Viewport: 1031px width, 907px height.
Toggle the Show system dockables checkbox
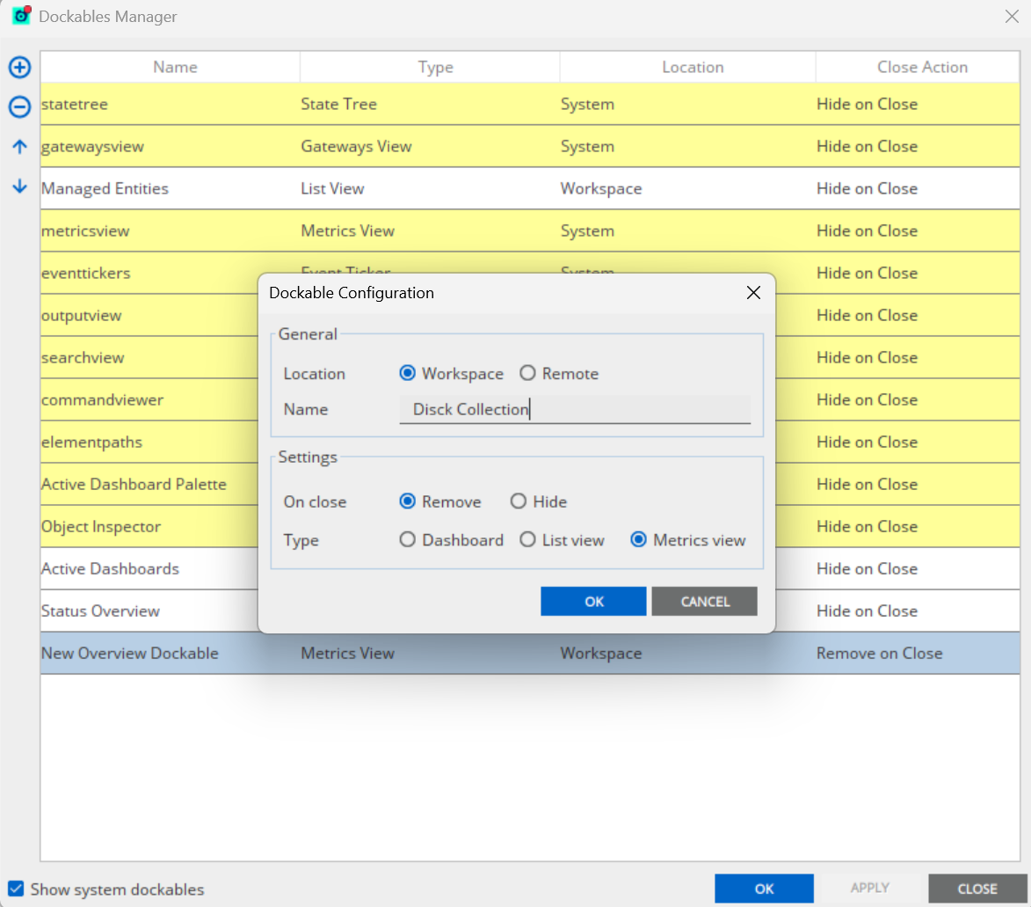tap(16, 889)
